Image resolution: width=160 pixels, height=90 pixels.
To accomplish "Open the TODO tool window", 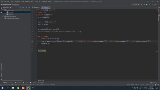I will pyautogui.click(x=41, y=83).
